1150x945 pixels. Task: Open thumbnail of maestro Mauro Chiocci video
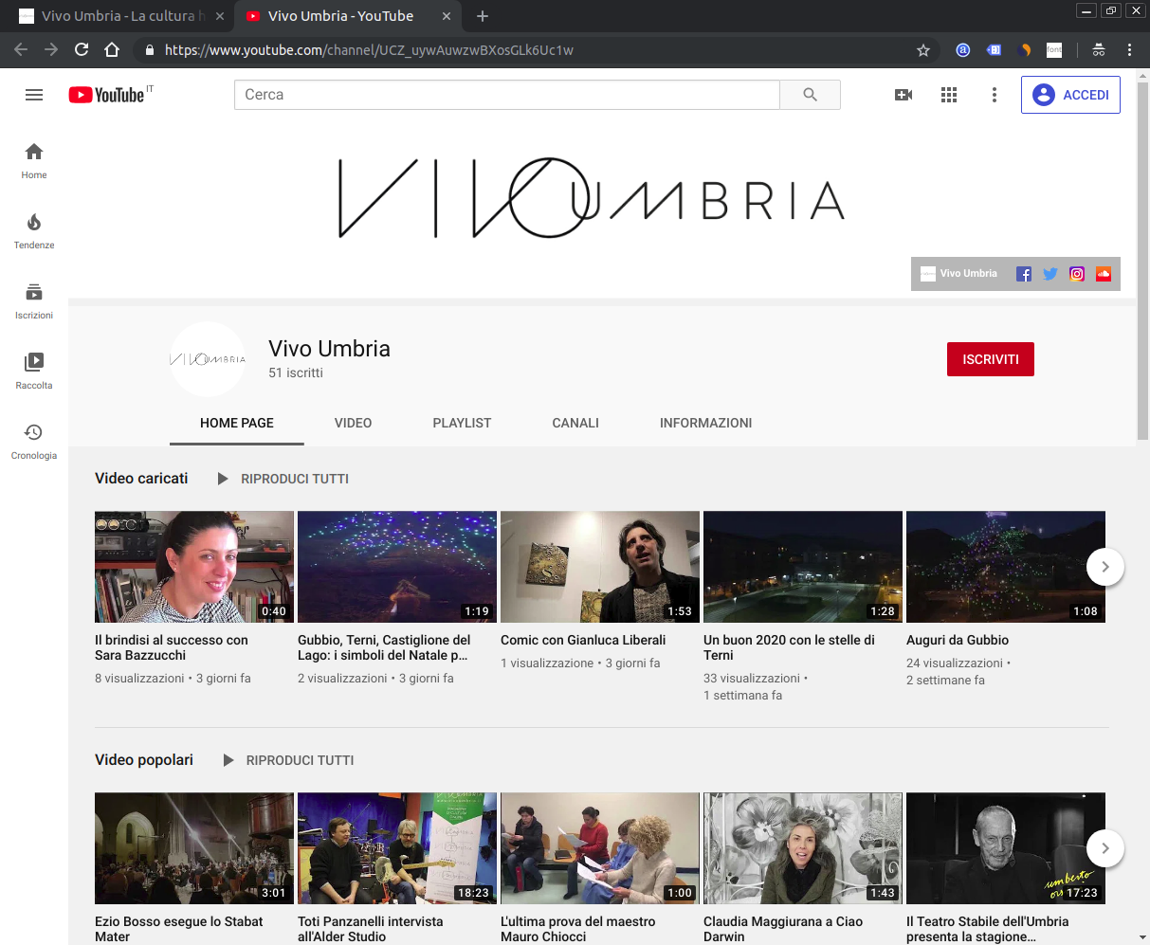point(600,848)
